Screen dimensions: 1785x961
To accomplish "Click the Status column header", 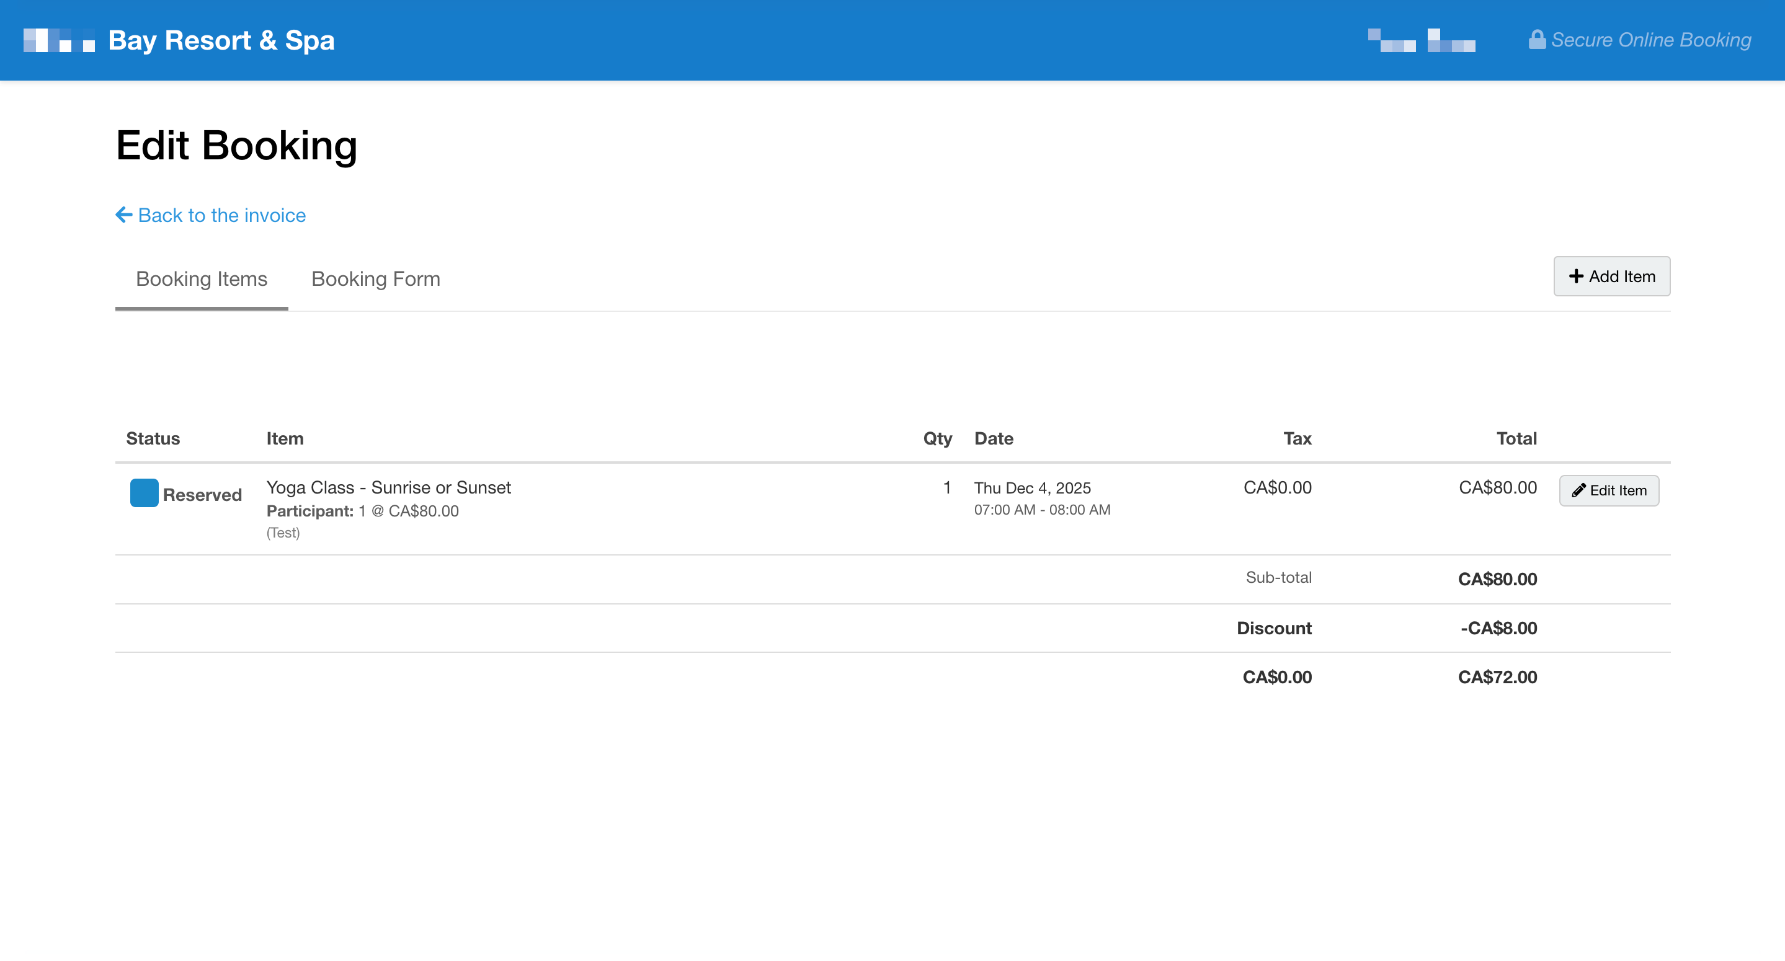I will point(153,438).
